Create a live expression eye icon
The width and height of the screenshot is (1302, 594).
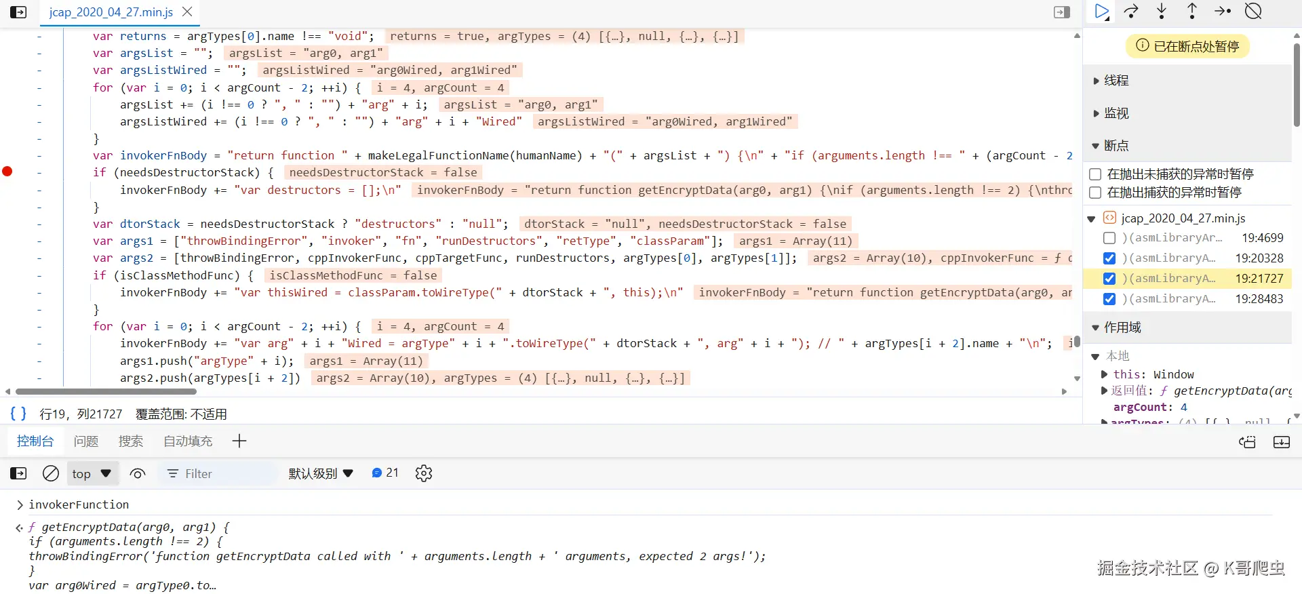point(138,473)
